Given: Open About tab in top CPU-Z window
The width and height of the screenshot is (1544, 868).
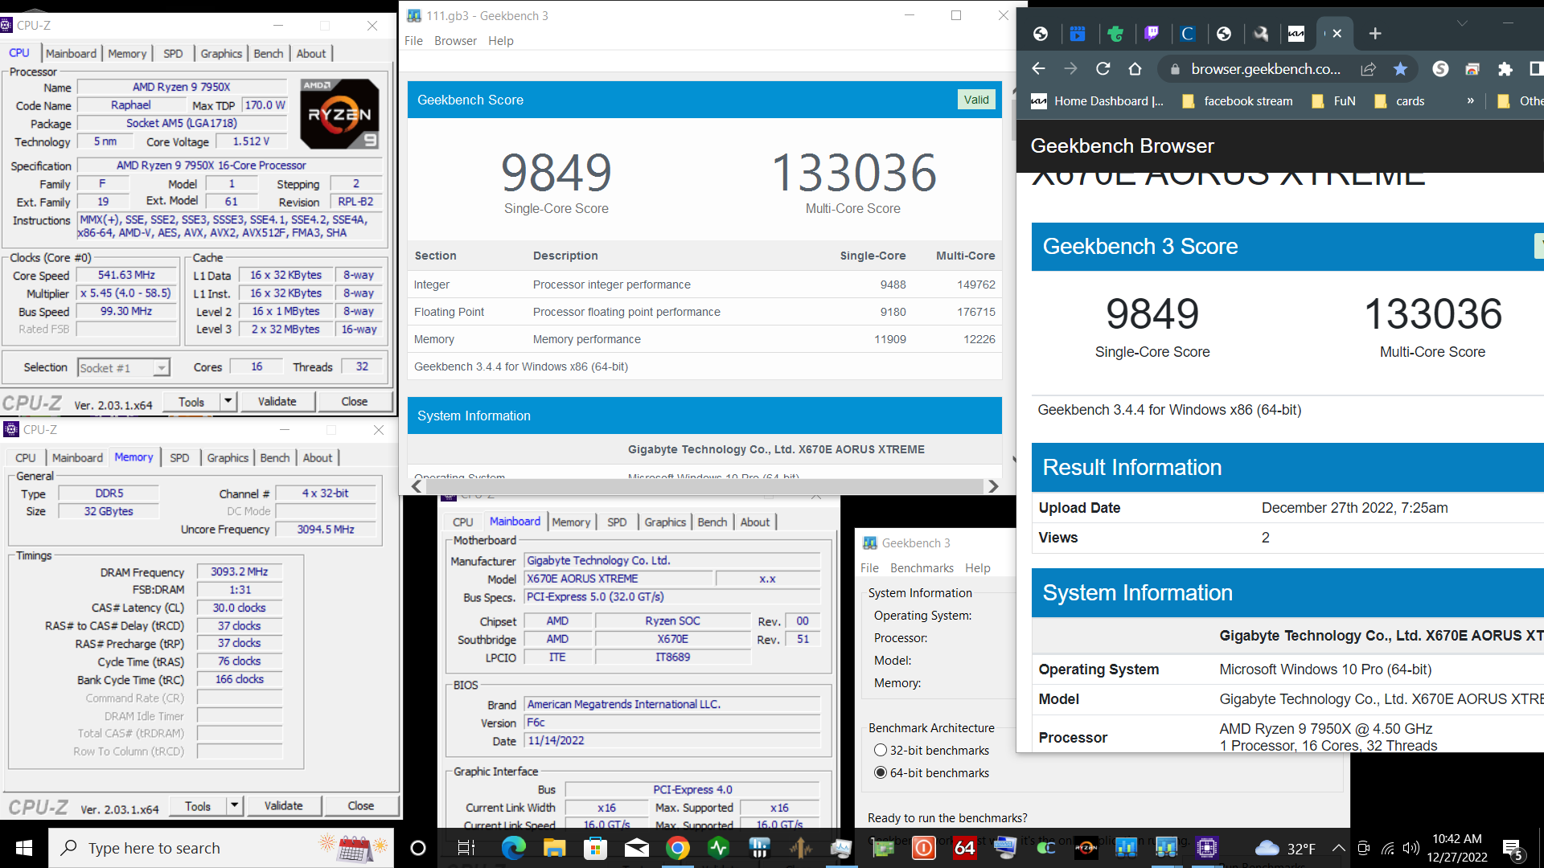Looking at the screenshot, I should (311, 53).
